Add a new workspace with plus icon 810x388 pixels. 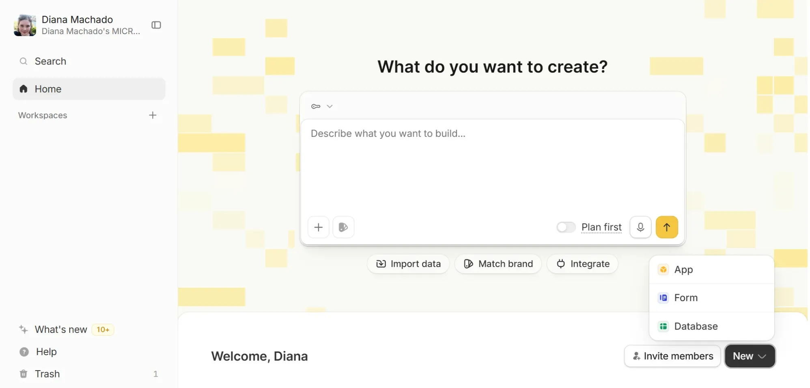(x=153, y=115)
